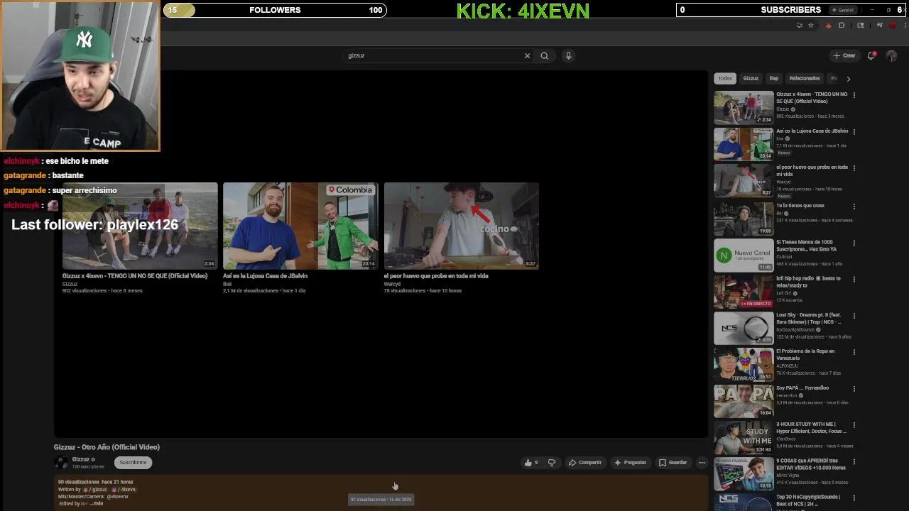909x511 pixels.
Task: Open options menu for 3-HOUR STUDY WITH ME
Action: (854, 425)
